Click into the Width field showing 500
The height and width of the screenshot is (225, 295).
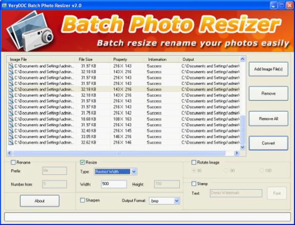[x=114, y=184]
